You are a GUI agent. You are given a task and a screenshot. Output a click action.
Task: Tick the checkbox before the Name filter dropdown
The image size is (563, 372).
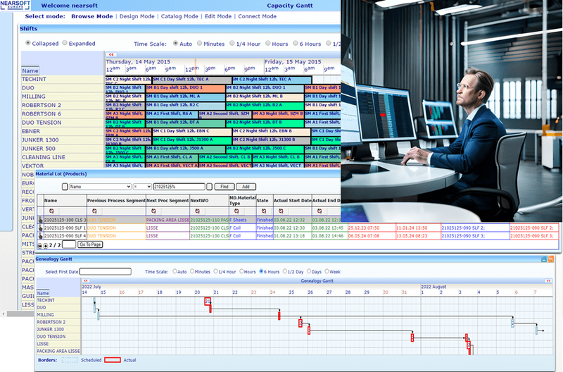point(65,187)
